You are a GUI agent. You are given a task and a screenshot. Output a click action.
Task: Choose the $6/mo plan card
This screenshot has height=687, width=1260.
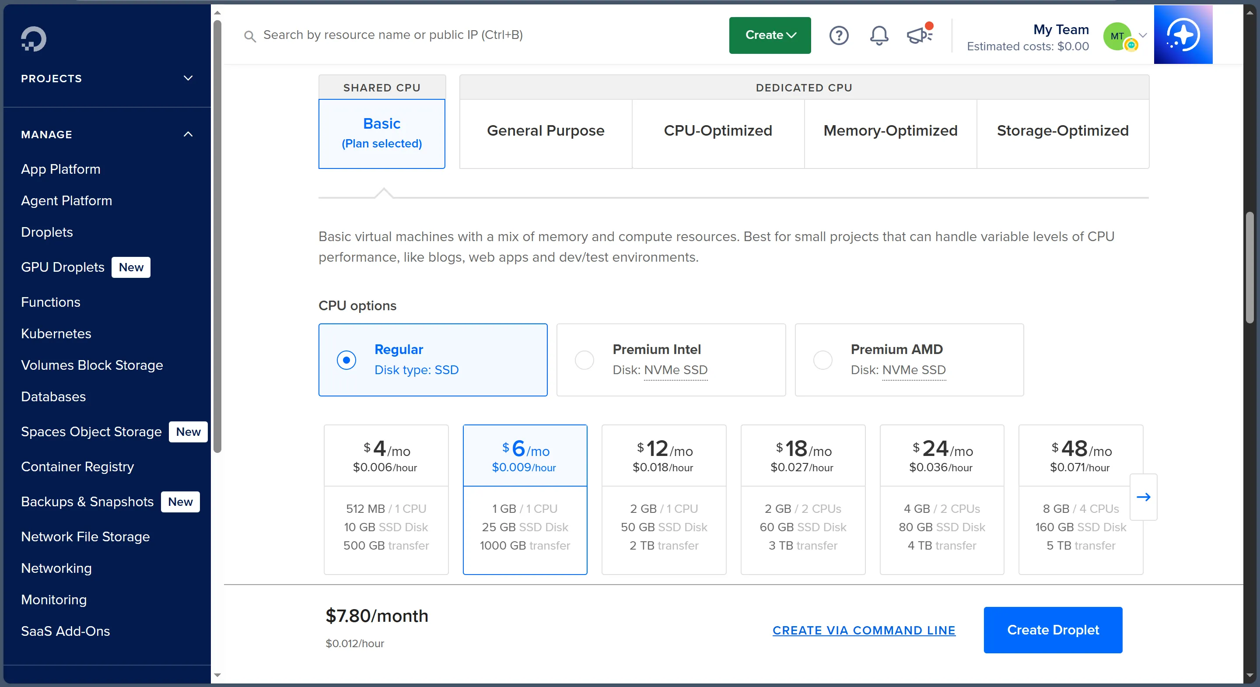coord(525,499)
